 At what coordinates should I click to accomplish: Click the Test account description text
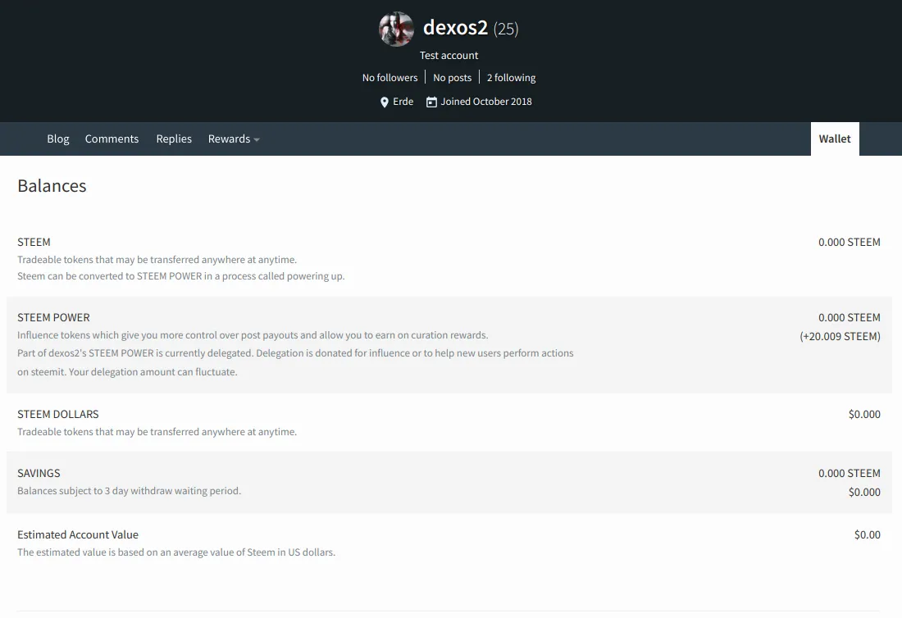pos(449,55)
